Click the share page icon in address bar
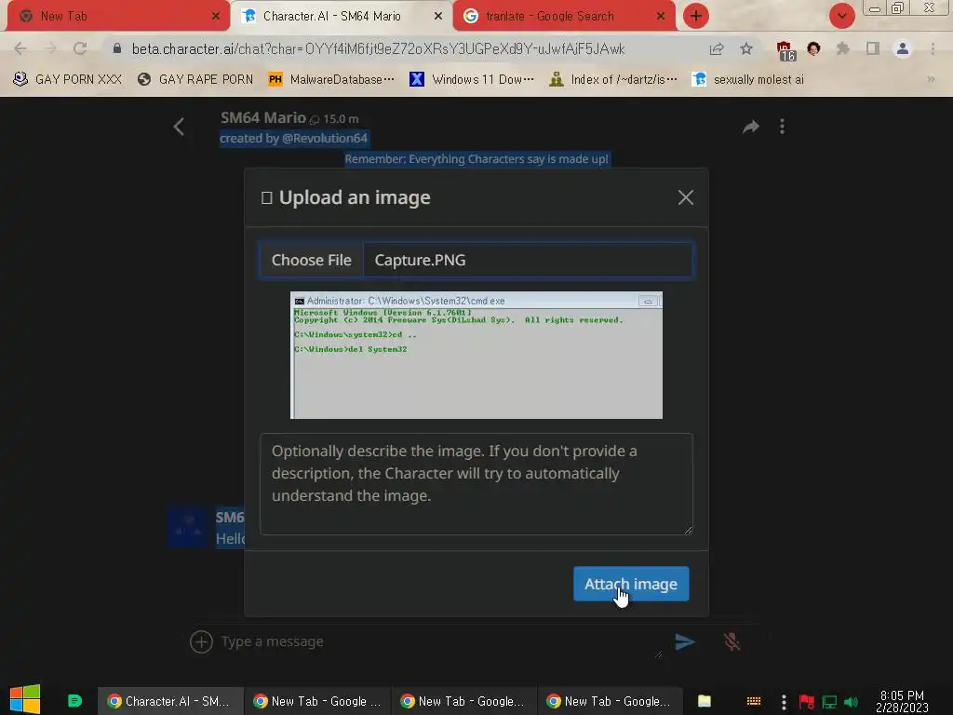 (717, 49)
